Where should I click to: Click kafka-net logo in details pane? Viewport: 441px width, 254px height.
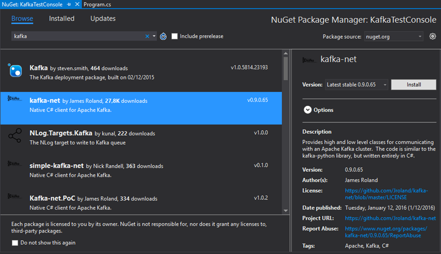308,60
